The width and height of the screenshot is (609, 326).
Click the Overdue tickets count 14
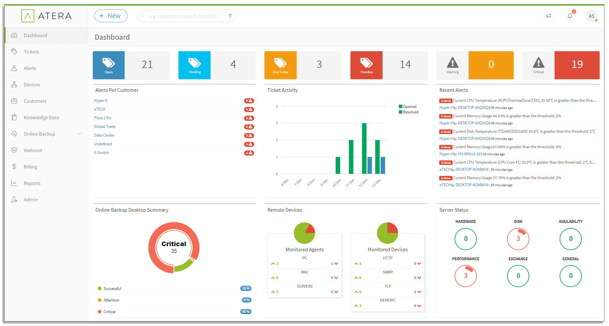click(x=405, y=65)
